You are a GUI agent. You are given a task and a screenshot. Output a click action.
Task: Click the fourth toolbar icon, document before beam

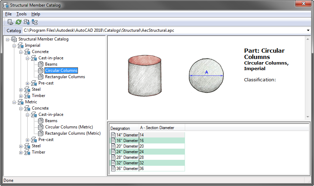(35, 22)
